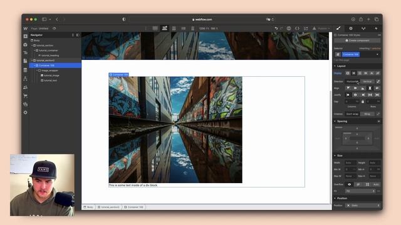Collapse Container 108 in Navigator

[34, 66]
